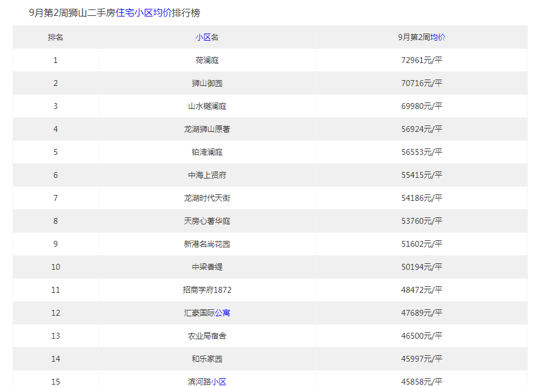Select the name 和乐家园
The width and height of the screenshot is (541, 387).
[x=207, y=359]
